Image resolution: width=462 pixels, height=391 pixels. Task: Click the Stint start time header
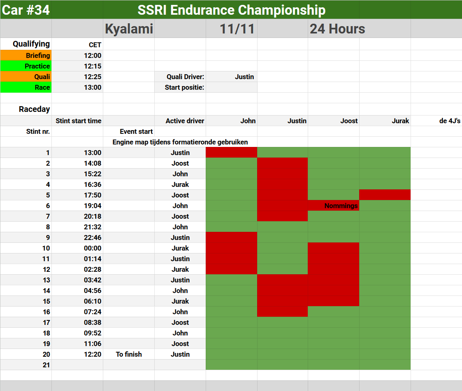point(78,121)
